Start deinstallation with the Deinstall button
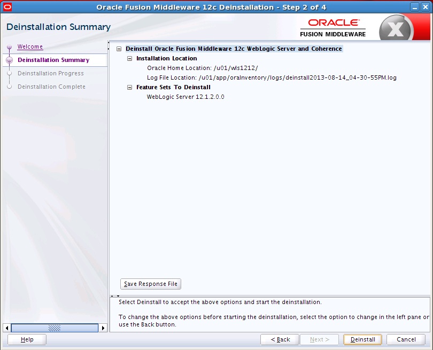Image resolution: width=433 pixels, height=350 pixels. [362, 339]
